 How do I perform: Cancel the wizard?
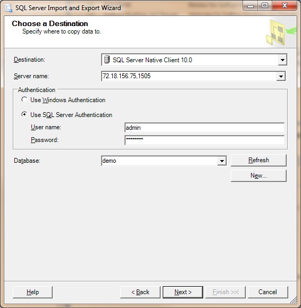pos(268,292)
